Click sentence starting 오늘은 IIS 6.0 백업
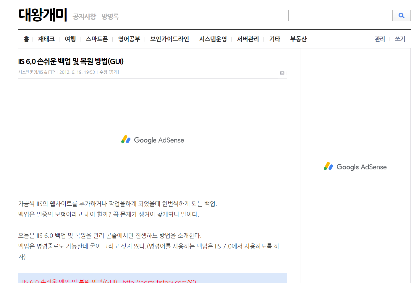Screen dimensions: 414x283 (110, 235)
